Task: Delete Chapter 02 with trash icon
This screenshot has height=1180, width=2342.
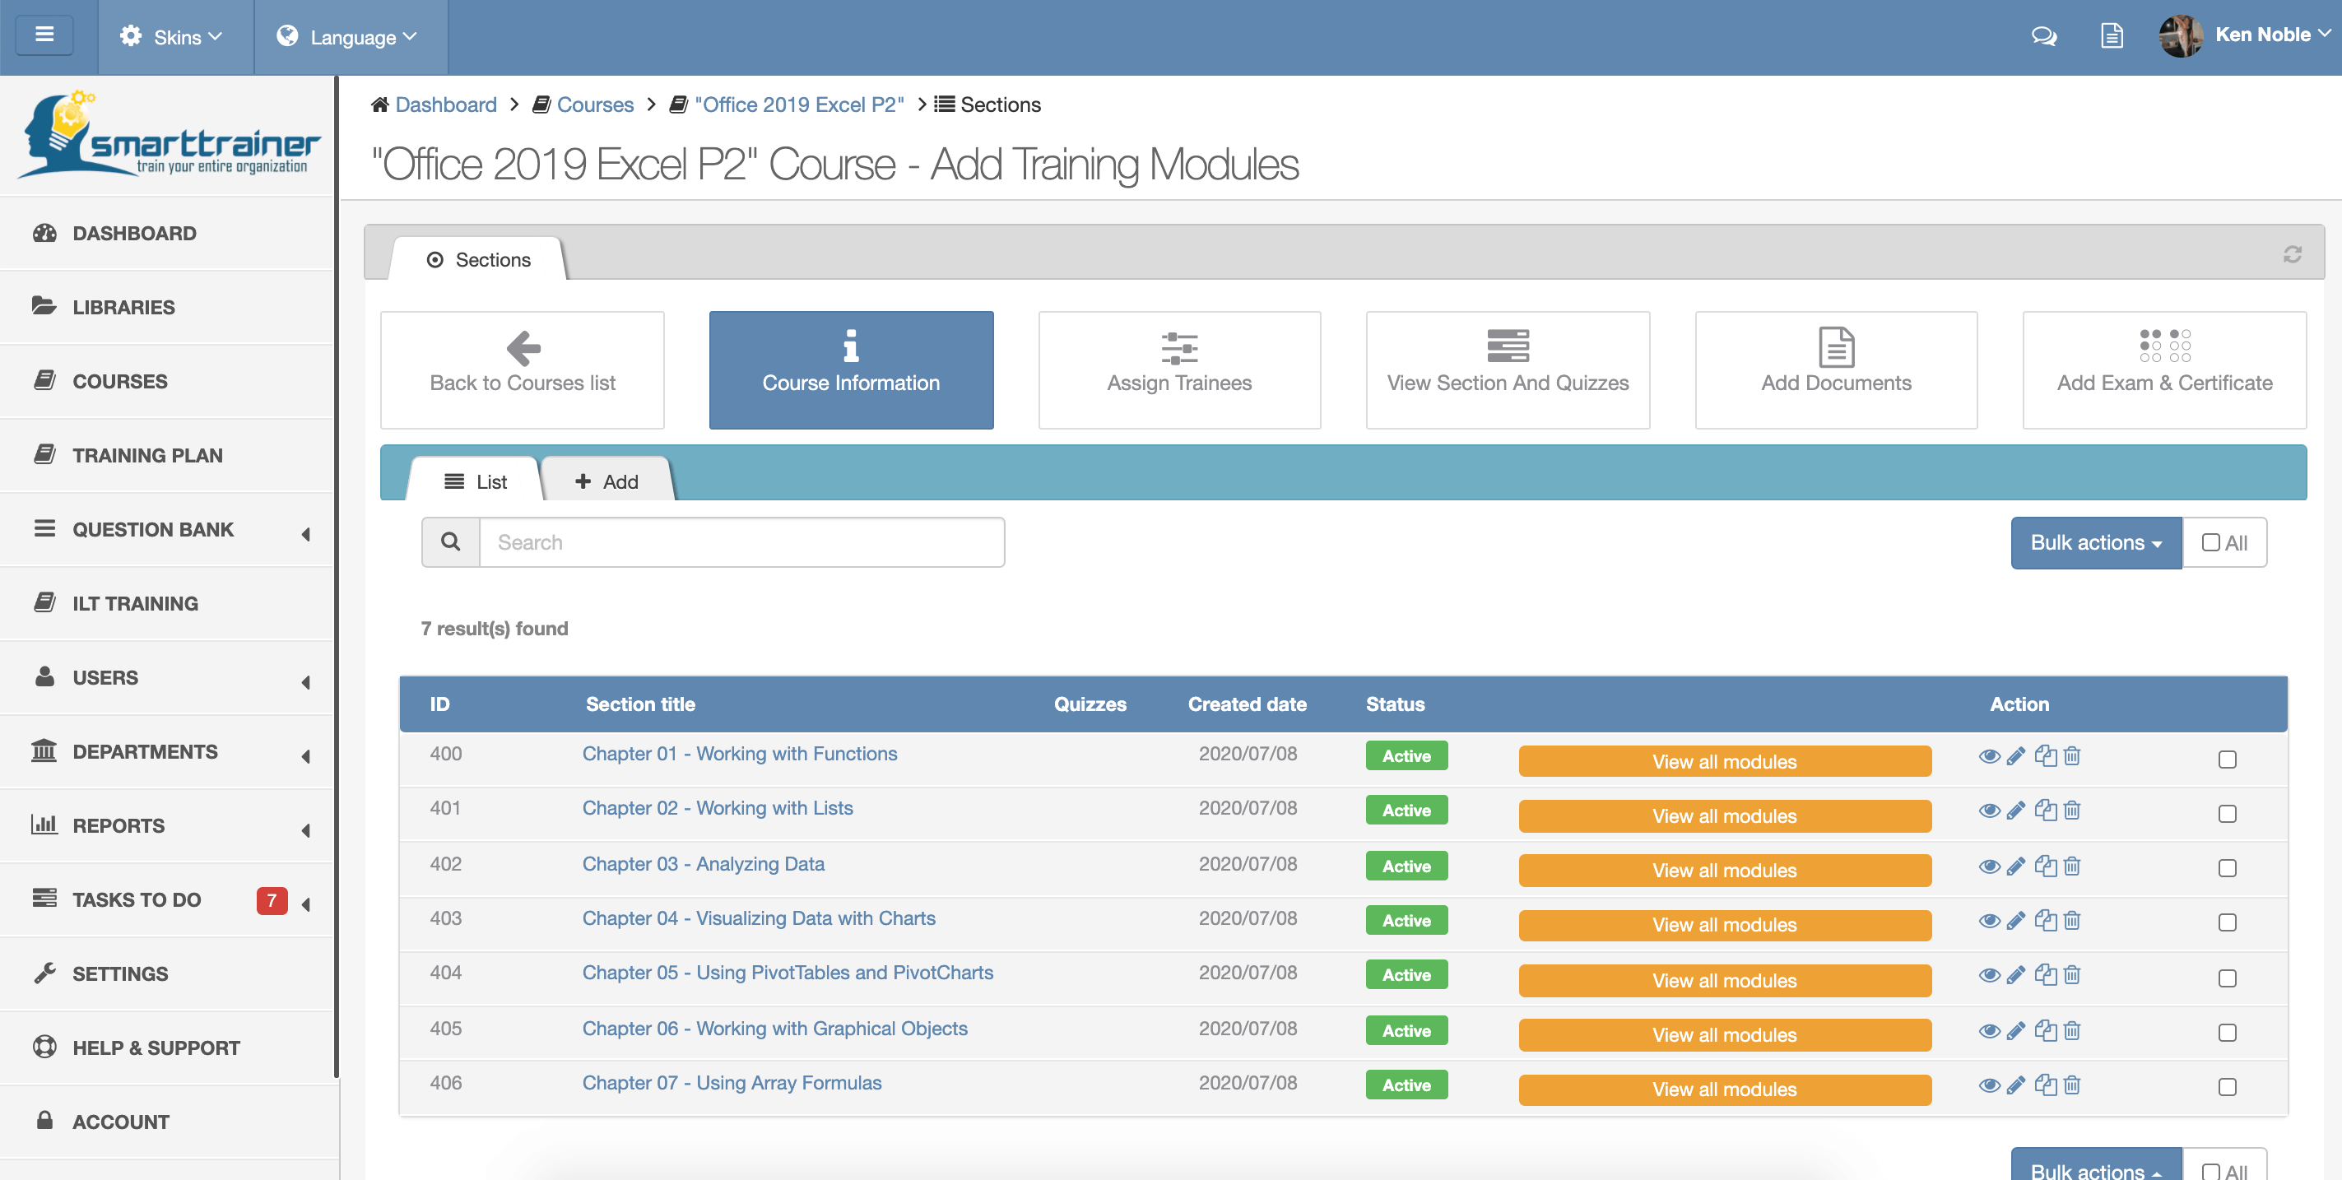Action: (x=2072, y=810)
